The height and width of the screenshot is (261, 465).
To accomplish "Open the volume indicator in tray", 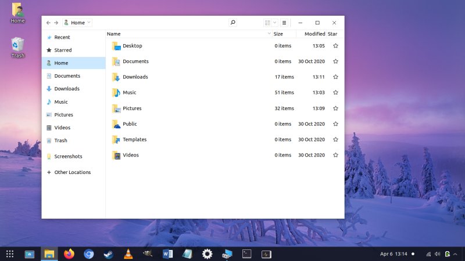I will (438, 254).
